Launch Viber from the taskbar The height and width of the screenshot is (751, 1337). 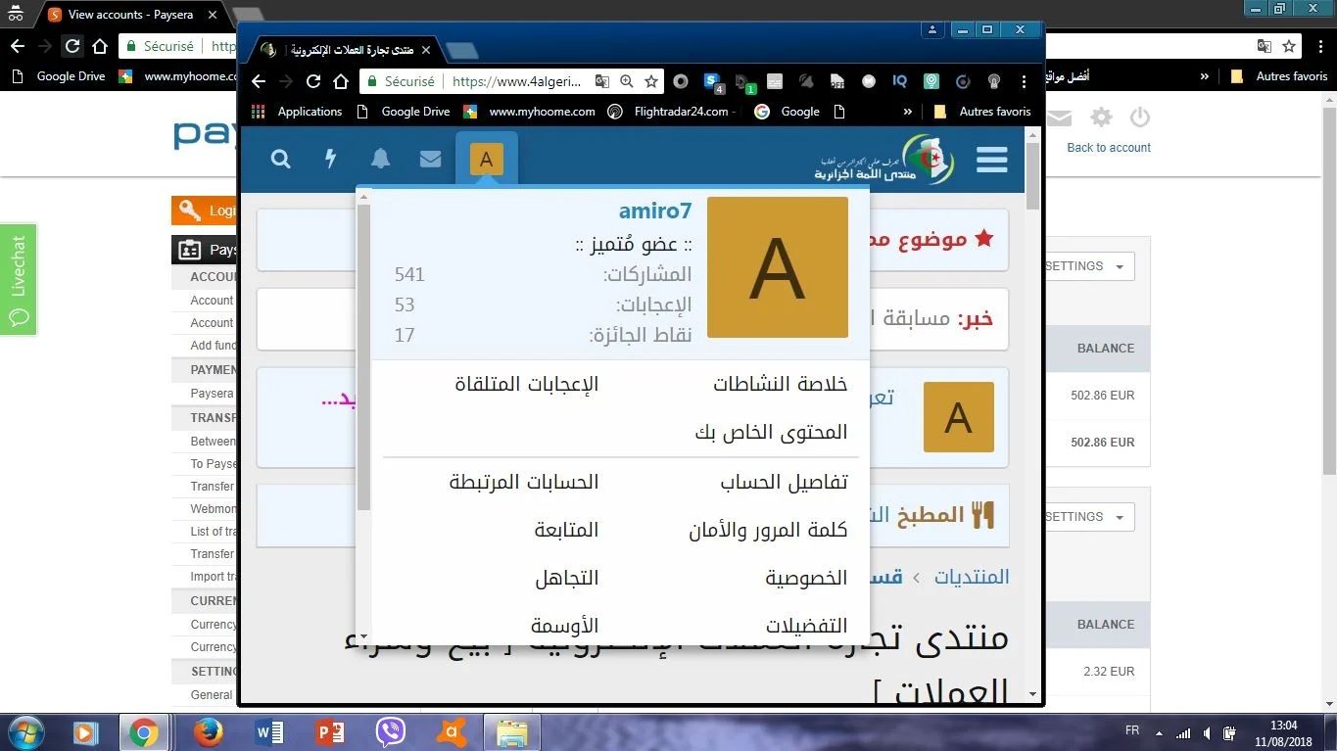[x=391, y=731]
